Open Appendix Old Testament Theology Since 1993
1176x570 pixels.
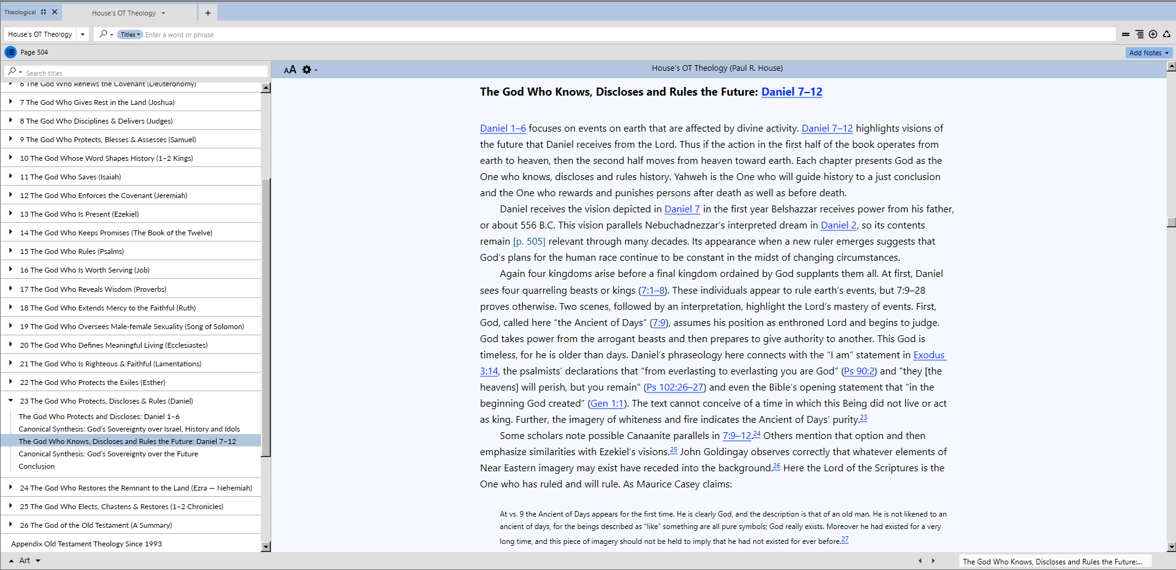(x=86, y=544)
